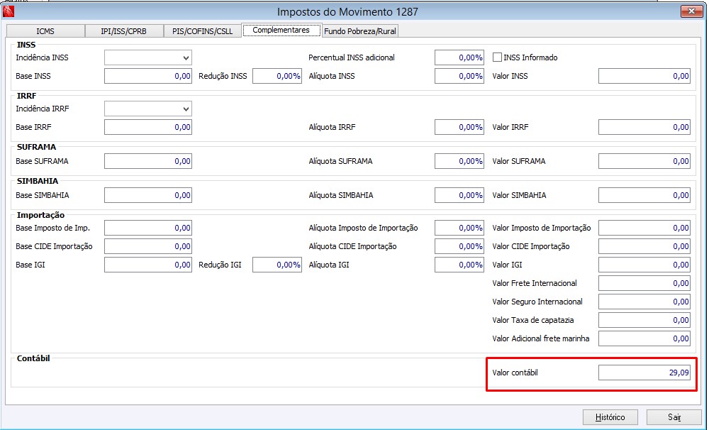The height and width of the screenshot is (430, 709).
Task: Click the Alíquota IRRF field
Action: point(459,128)
